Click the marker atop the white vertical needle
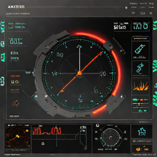Screen dimensions: 157x157 click(x=79, y=47)
